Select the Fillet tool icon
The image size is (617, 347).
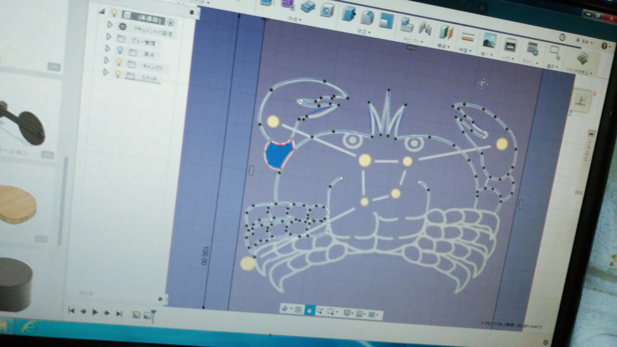pyautogui.click(x=367, y=17)
